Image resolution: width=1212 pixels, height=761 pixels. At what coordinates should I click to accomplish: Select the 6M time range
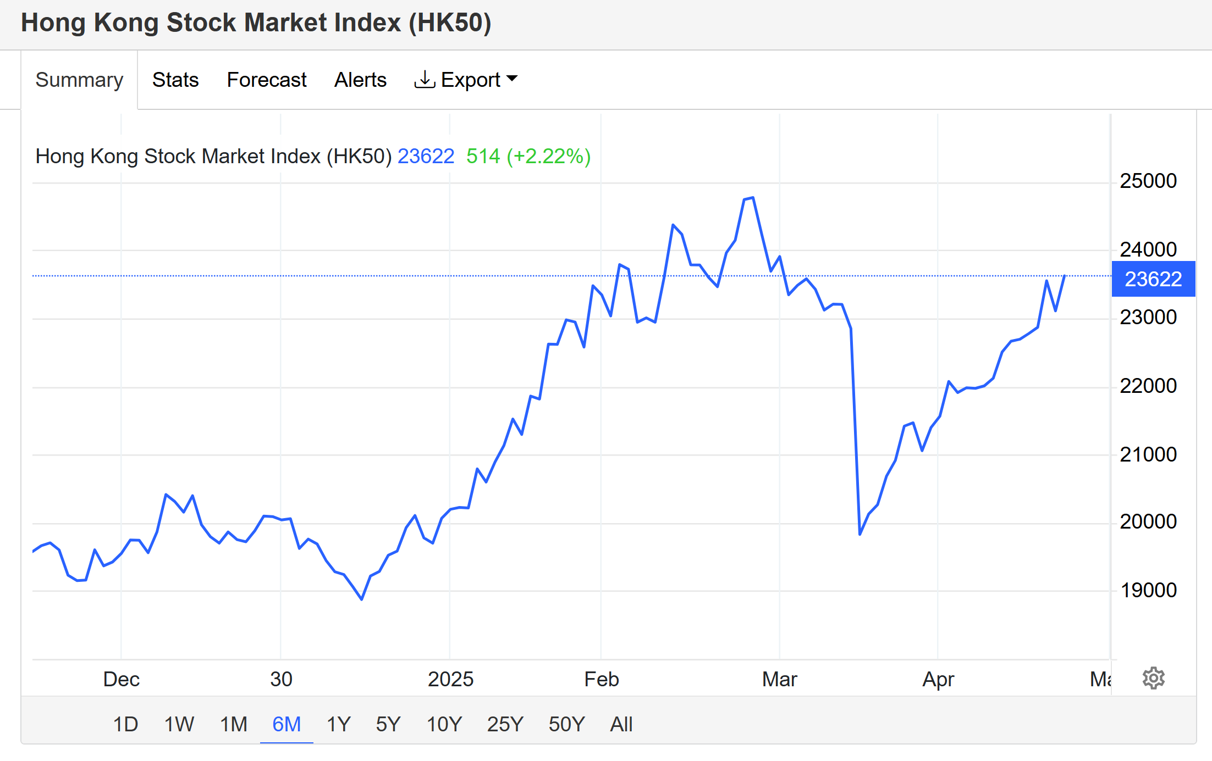[x=287, y=724]
